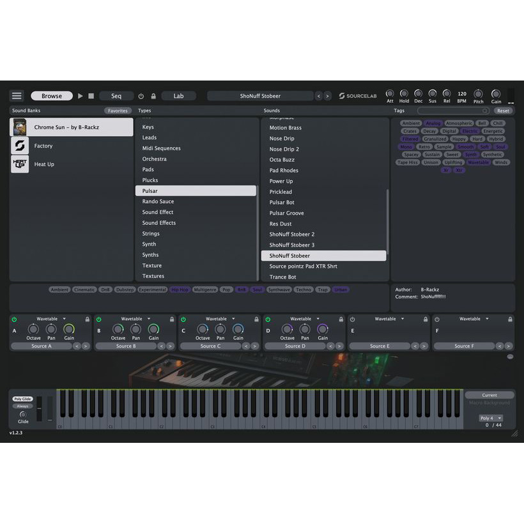The height and width of the screenshot is (524, 524).
Task: Click the Sus envelope knob
Action: (x=433, y=93)
